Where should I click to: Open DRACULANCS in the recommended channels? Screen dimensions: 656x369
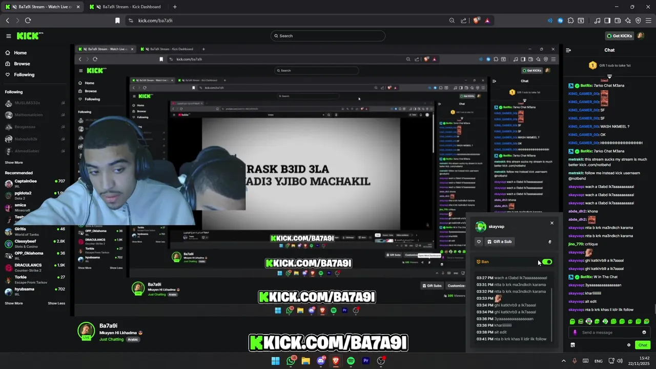pos(35,267)
